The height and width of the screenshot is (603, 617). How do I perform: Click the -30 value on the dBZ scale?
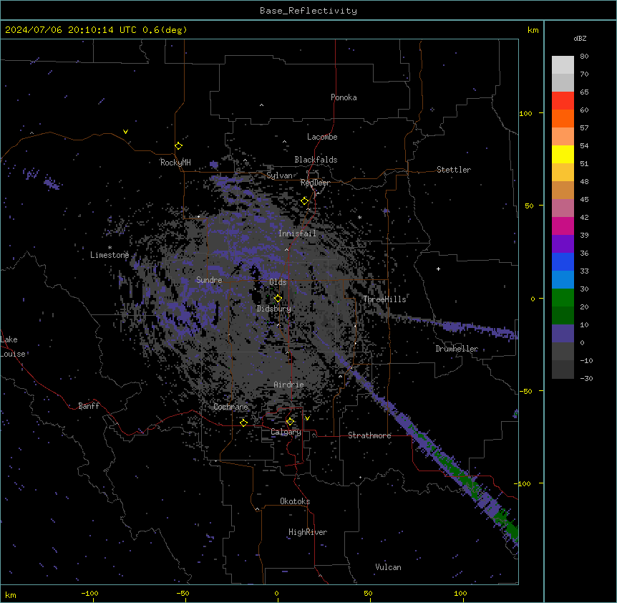586,378
